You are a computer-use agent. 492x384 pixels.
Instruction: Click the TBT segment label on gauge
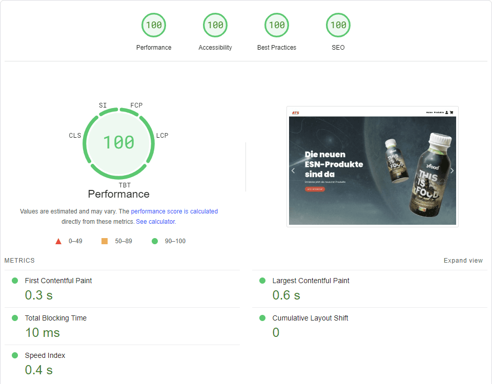click(125, 185)
